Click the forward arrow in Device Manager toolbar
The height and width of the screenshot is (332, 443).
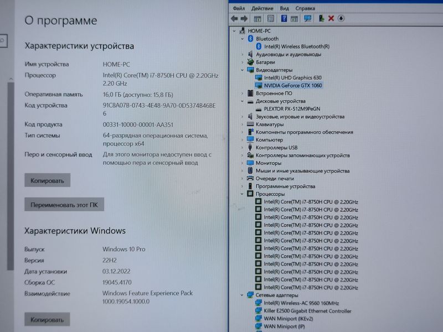click(x=244, y=19)
